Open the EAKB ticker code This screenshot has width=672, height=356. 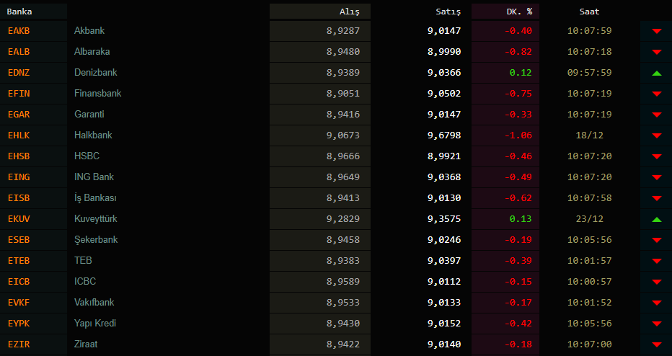(x=19, y=31)
